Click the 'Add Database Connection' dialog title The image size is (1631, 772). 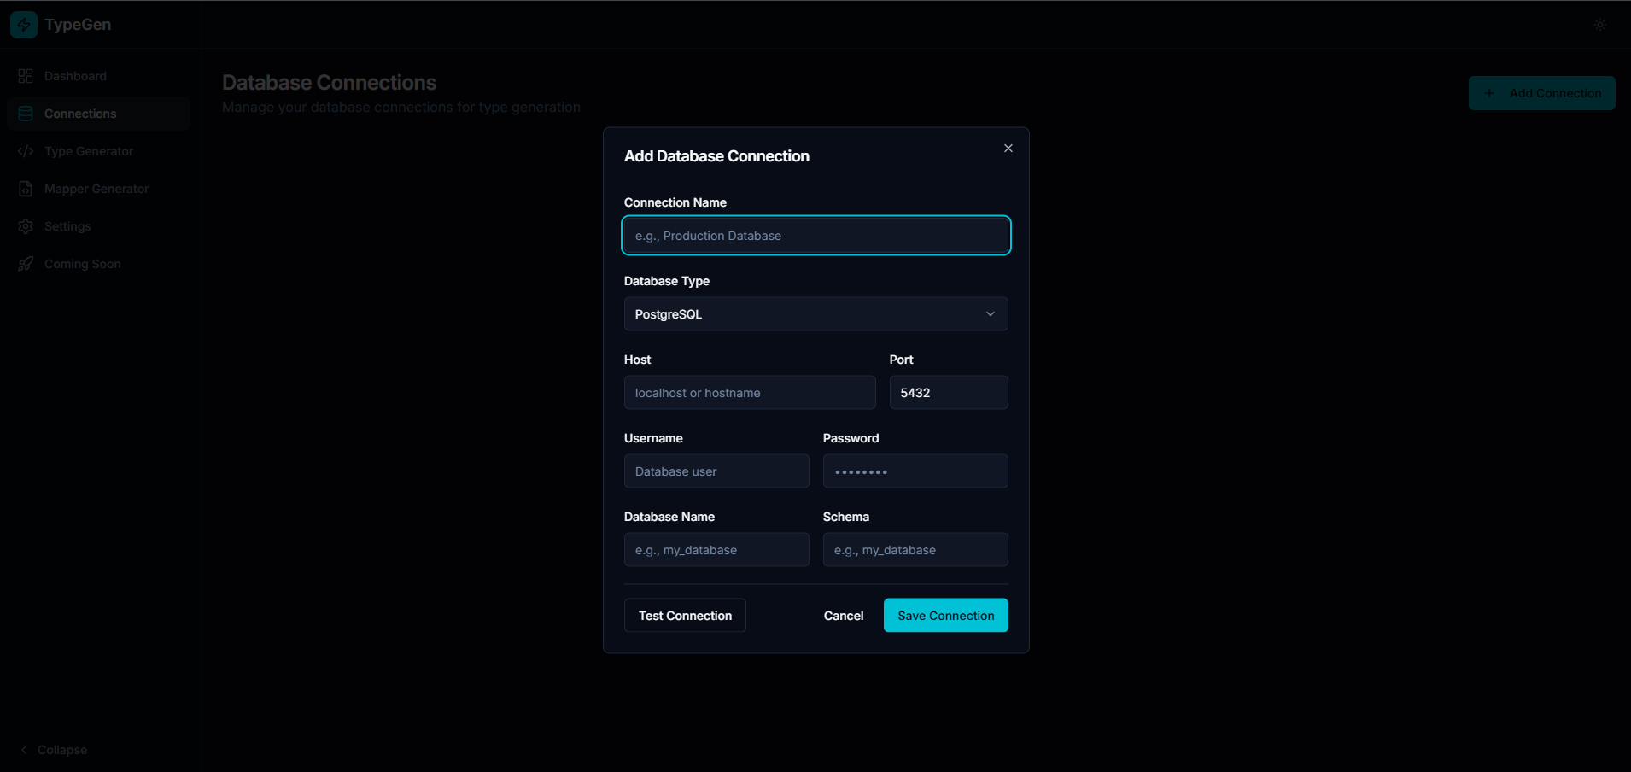click(x=716, y=156)
